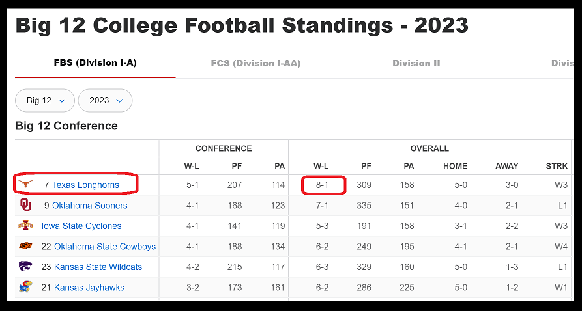The height and width of the screenshot is (311, 582).
Task: Click the Kansas Jayhawks logo
Action: tap(25, 287)
